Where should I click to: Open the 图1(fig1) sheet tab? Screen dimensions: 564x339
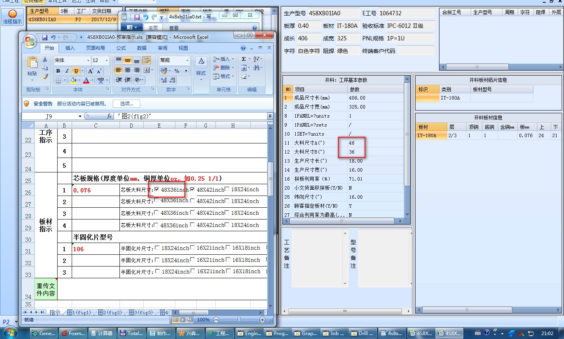coord(79,312)
